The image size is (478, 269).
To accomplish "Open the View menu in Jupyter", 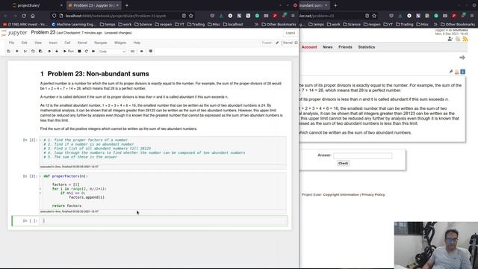I will 38,43.
